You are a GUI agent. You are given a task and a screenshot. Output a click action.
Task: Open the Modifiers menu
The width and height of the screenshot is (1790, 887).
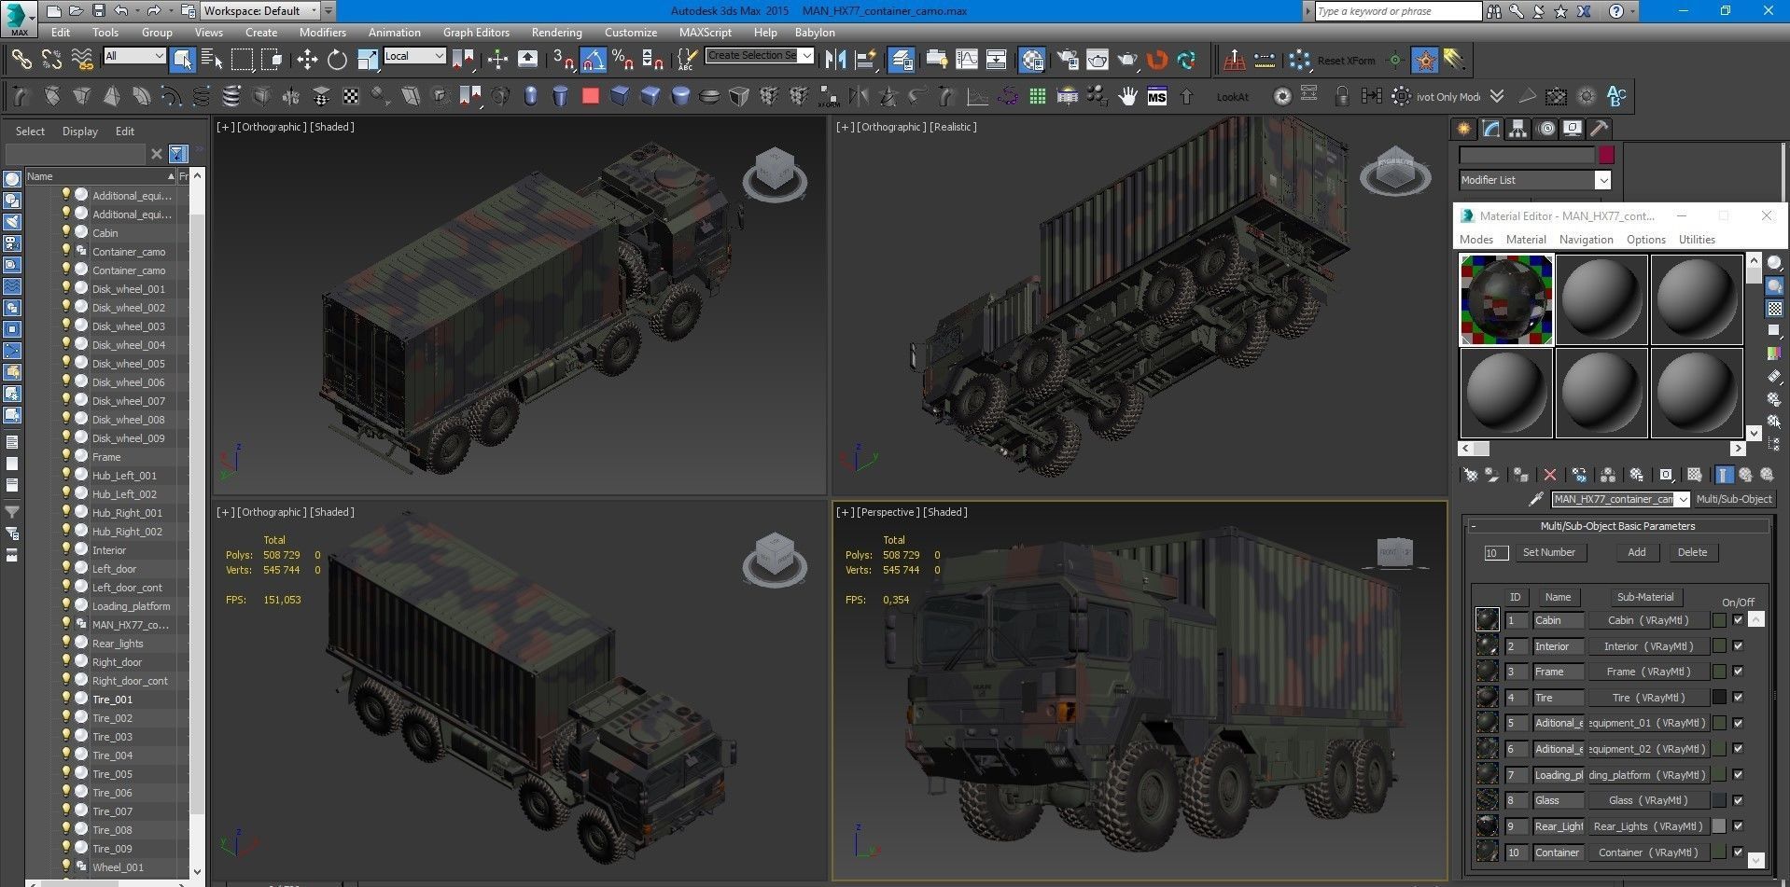[322, 33]
